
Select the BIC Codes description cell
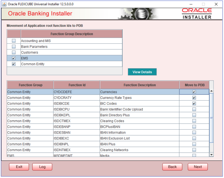pos(139,104)
